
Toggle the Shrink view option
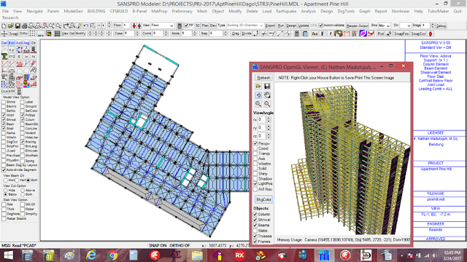coord(4,102)
